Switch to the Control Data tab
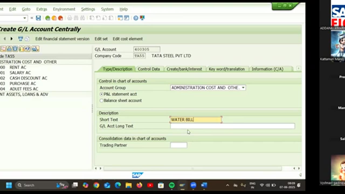Image resolution: width=345 pixels, height=194 pixels. 149,69
